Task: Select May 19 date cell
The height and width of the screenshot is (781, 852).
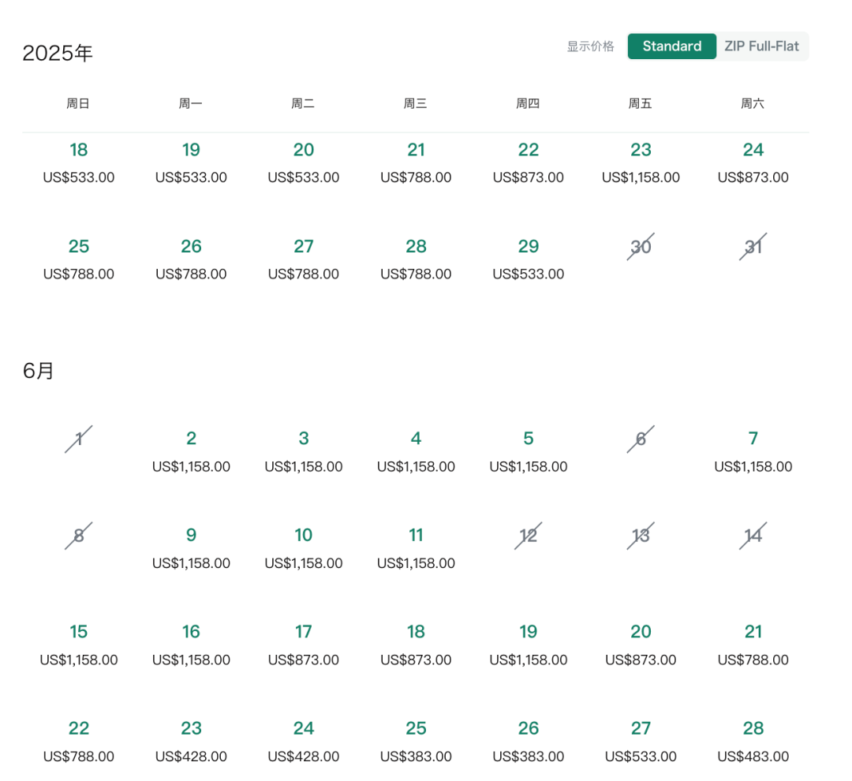Action: tap(191, 163)
